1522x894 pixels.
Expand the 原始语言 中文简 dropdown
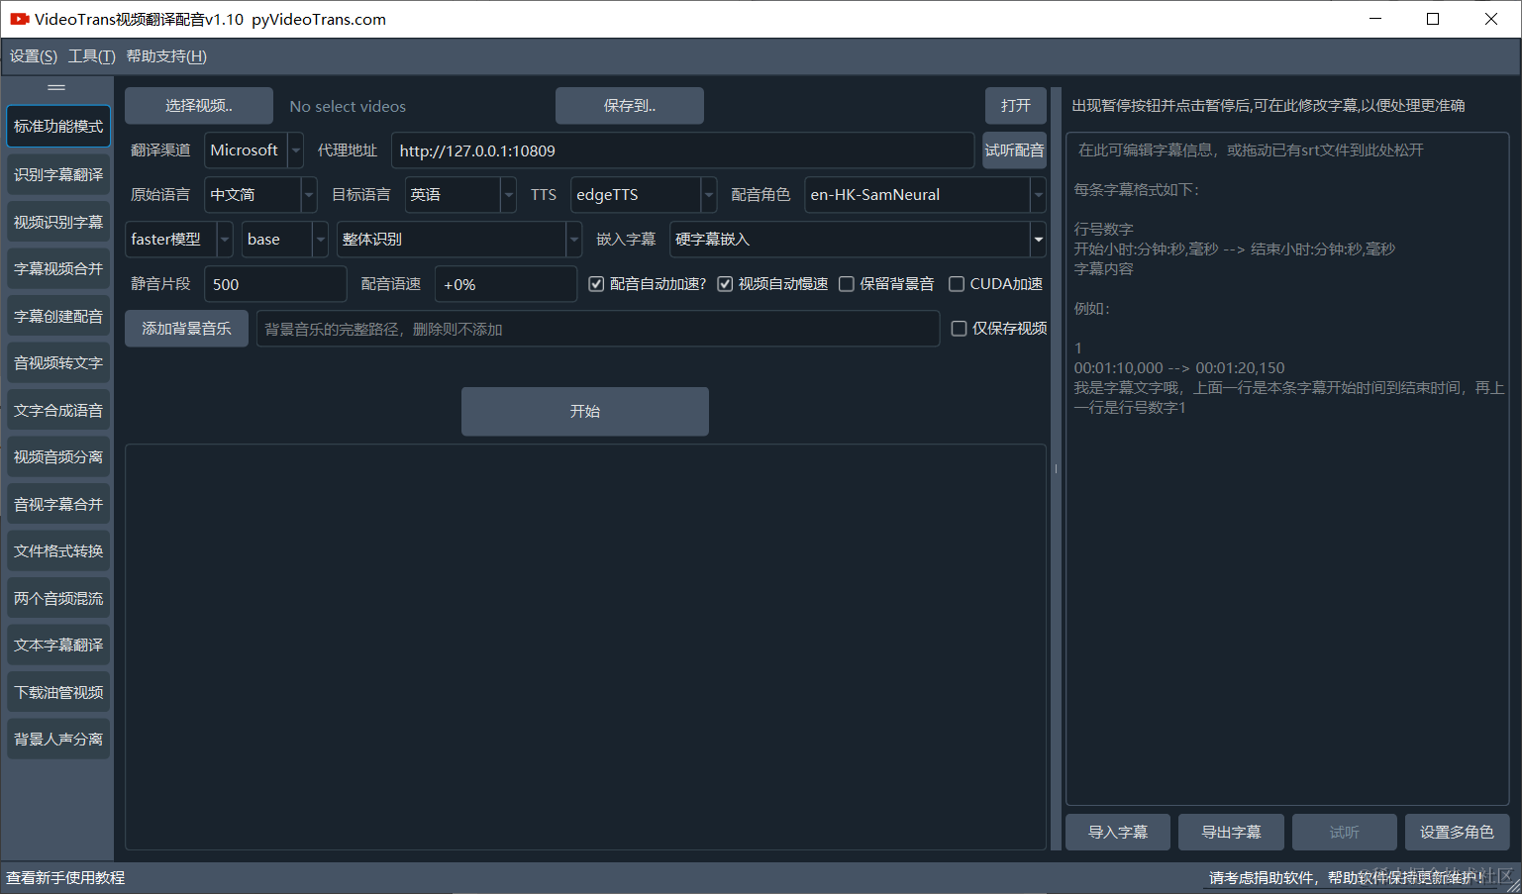(x=260, y=195)
